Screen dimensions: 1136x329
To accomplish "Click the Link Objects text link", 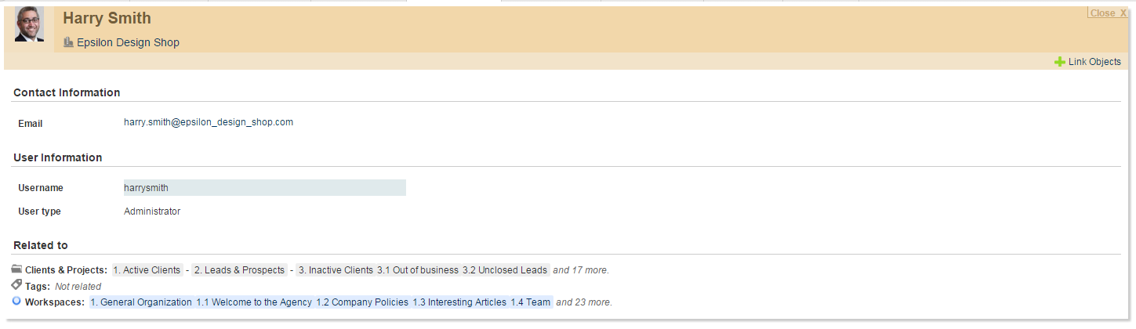I will [1094, 62].
